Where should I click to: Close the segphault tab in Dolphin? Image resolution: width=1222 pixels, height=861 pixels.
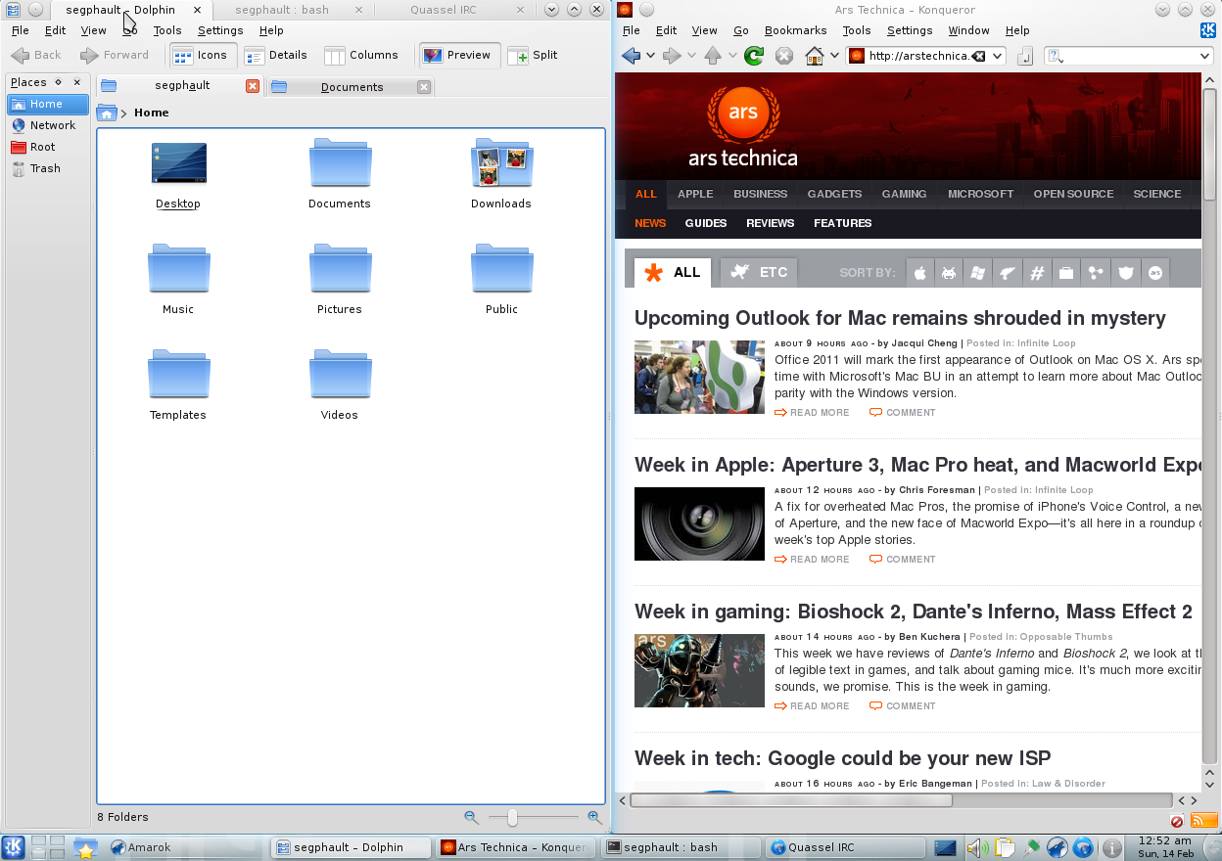(253, 86)
